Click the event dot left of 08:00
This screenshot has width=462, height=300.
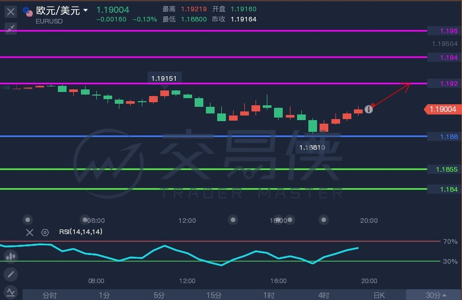tap(85, 220)
